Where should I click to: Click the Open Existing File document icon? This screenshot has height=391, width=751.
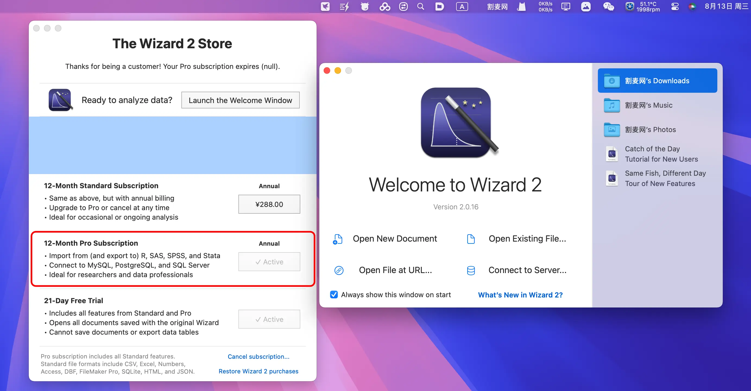click(x=471, y=239)
